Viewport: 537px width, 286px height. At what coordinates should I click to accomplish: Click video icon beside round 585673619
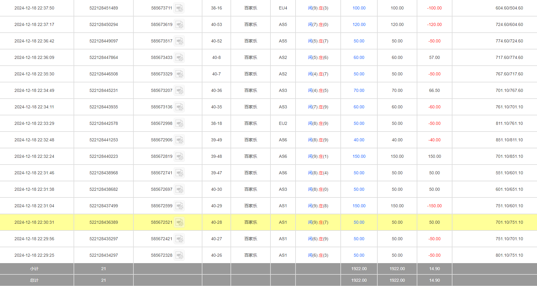point(179,25)
